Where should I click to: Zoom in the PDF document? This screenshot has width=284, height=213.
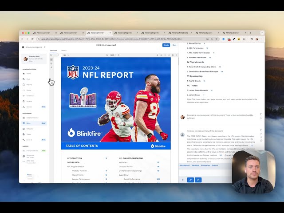[x=118, y=55]
